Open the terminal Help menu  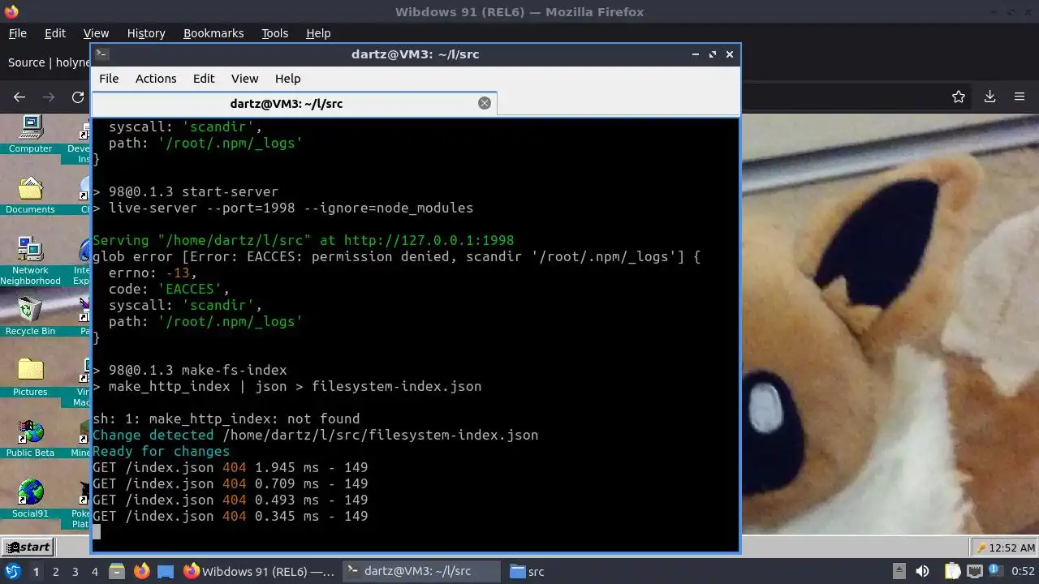[287, 79]
